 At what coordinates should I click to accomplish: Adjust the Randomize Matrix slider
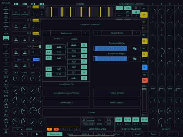click(x=110, y=48)
